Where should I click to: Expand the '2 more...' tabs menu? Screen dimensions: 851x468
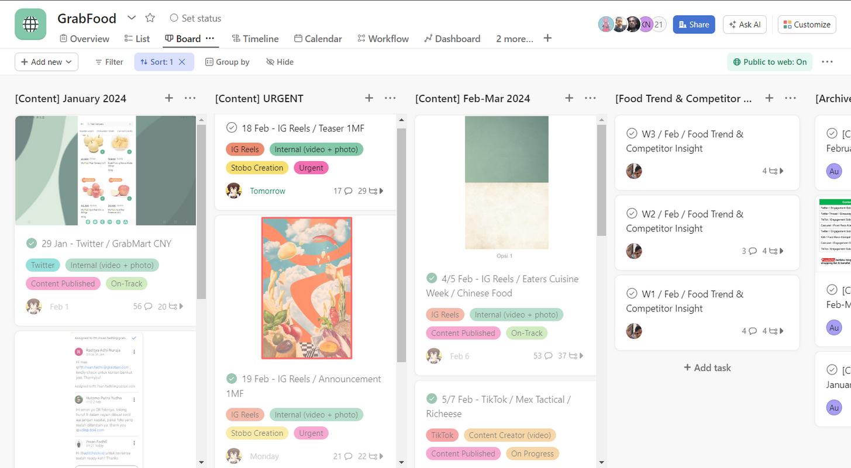[515, 39]
